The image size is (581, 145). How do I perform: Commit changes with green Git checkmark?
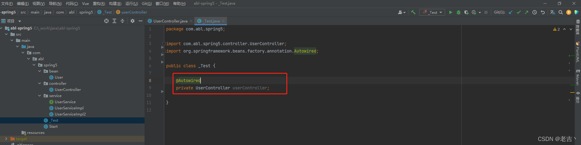point(519,12)
